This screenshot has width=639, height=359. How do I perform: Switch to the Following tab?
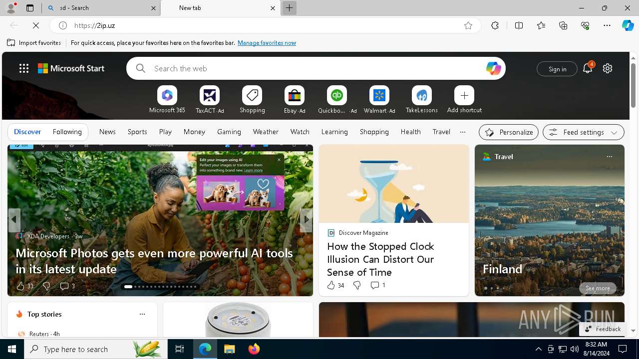coord(67,132)
